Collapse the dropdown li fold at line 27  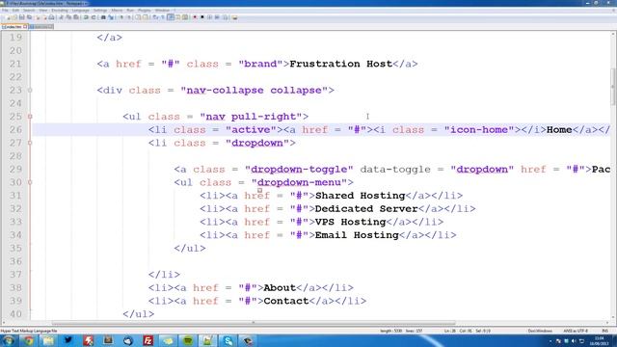30,143
